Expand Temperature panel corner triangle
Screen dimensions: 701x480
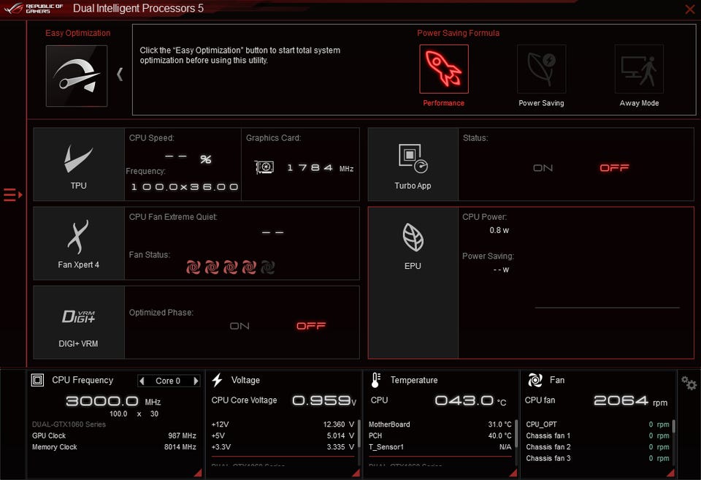pos(513,473)
